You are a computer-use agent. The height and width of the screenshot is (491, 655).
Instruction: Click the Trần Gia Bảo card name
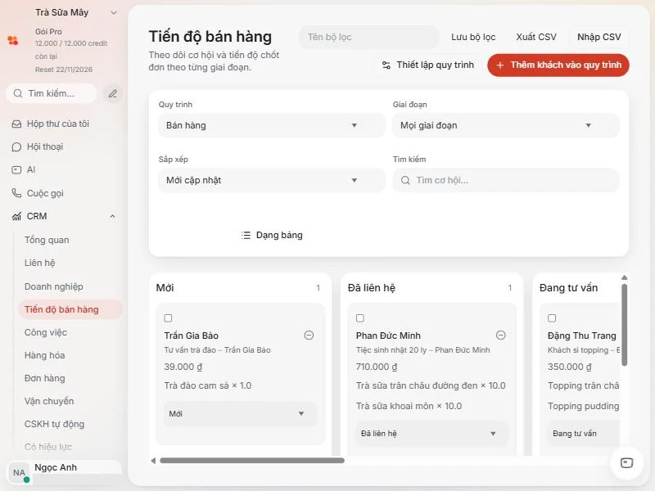(192, 336)
